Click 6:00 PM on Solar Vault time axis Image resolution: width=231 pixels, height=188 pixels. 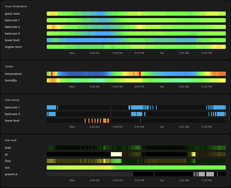tap(139, 180)
